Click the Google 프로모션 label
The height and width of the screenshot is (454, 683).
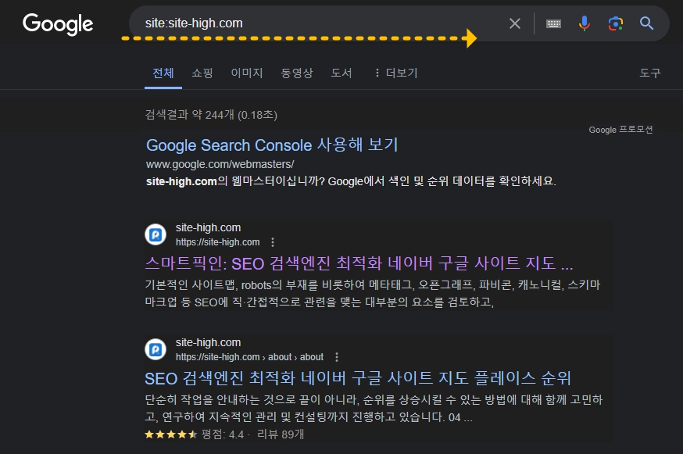(x=620, y=130)
